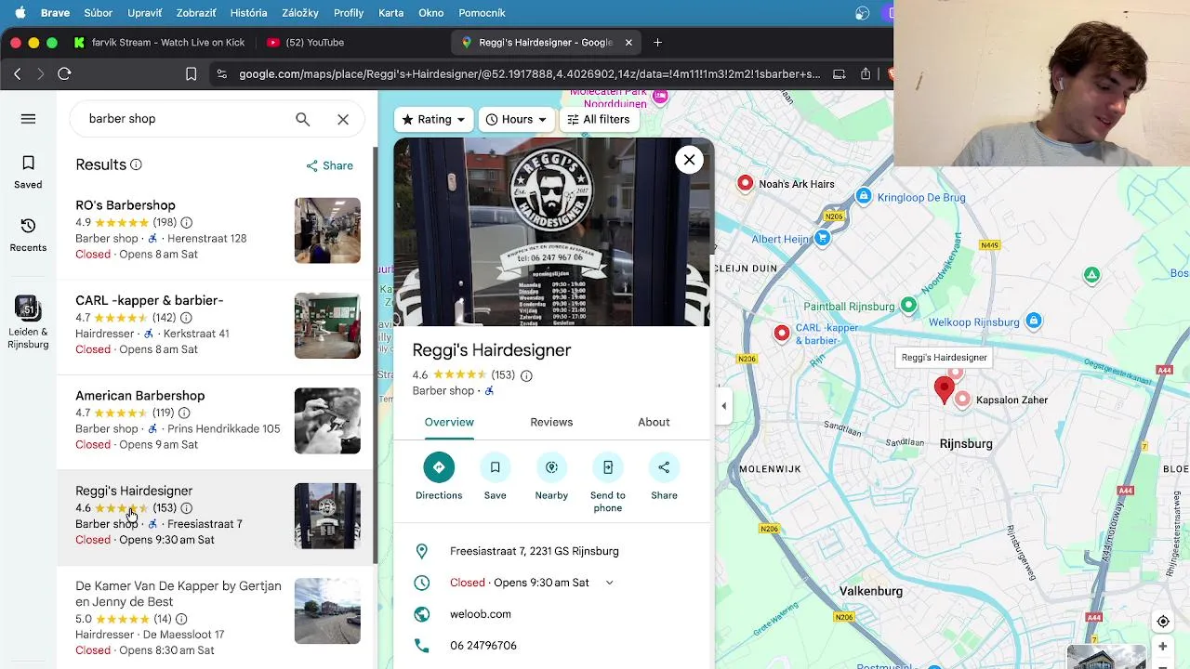Click Albert Heijn map marker
The height and width of the screenshot is (669, 1190).
[822, 239]
